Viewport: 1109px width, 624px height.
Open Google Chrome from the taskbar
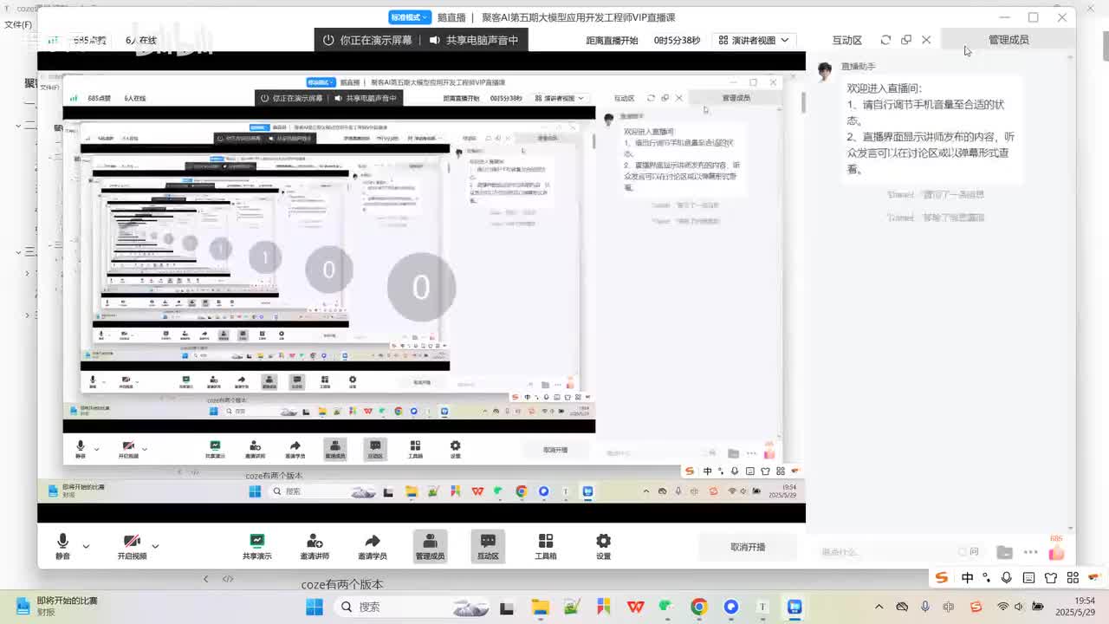tap(698, 607)
